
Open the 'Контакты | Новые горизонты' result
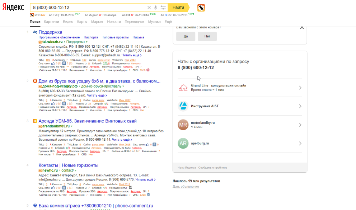point(68,165)
